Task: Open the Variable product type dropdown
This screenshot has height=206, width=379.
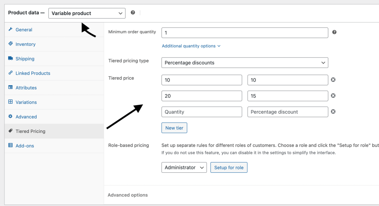Action: (x=87, y=13)
